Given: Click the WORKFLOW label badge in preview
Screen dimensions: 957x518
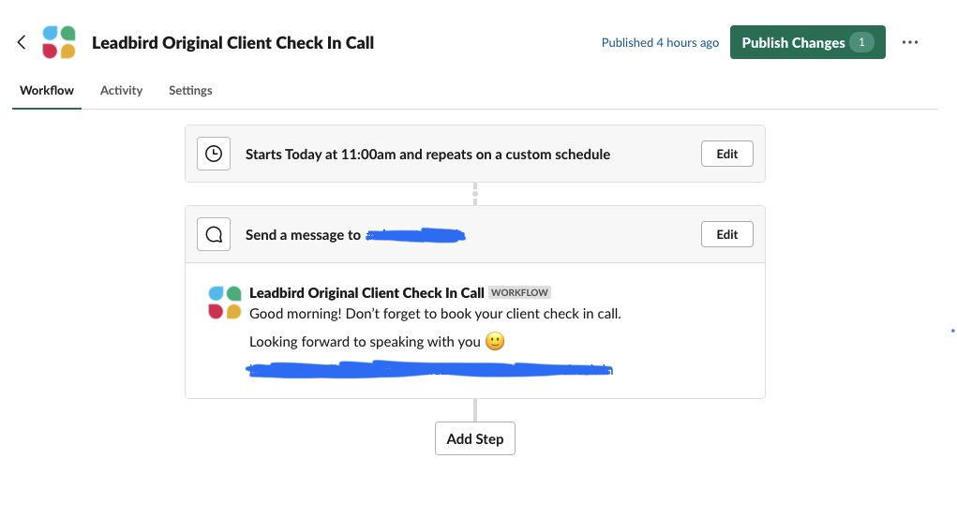Looking at the screenshot, I should (x=519, y=293).
